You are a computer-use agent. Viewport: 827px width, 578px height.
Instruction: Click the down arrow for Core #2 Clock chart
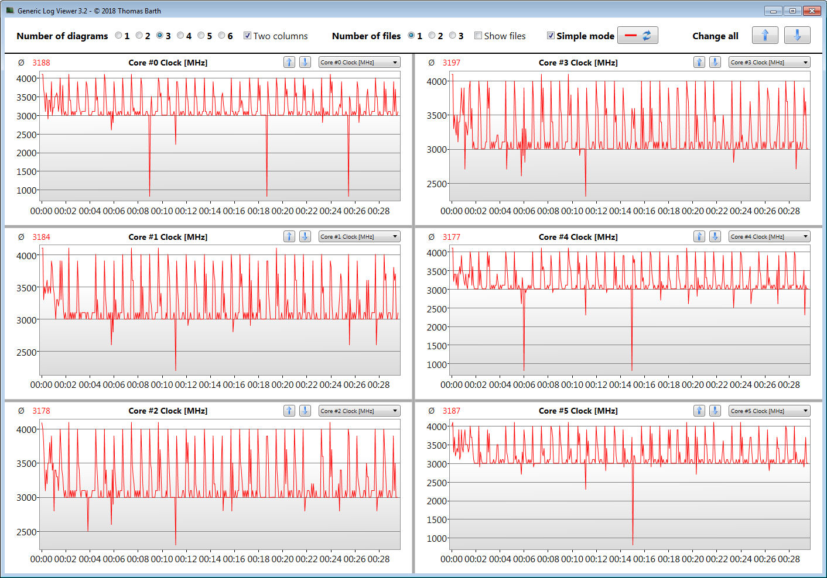[305, 411]
